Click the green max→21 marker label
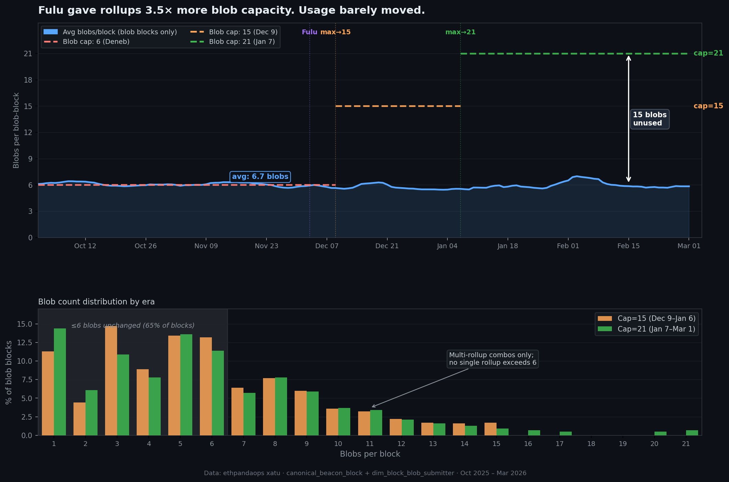This screenshot has width=729, height=482. [460, 32]
